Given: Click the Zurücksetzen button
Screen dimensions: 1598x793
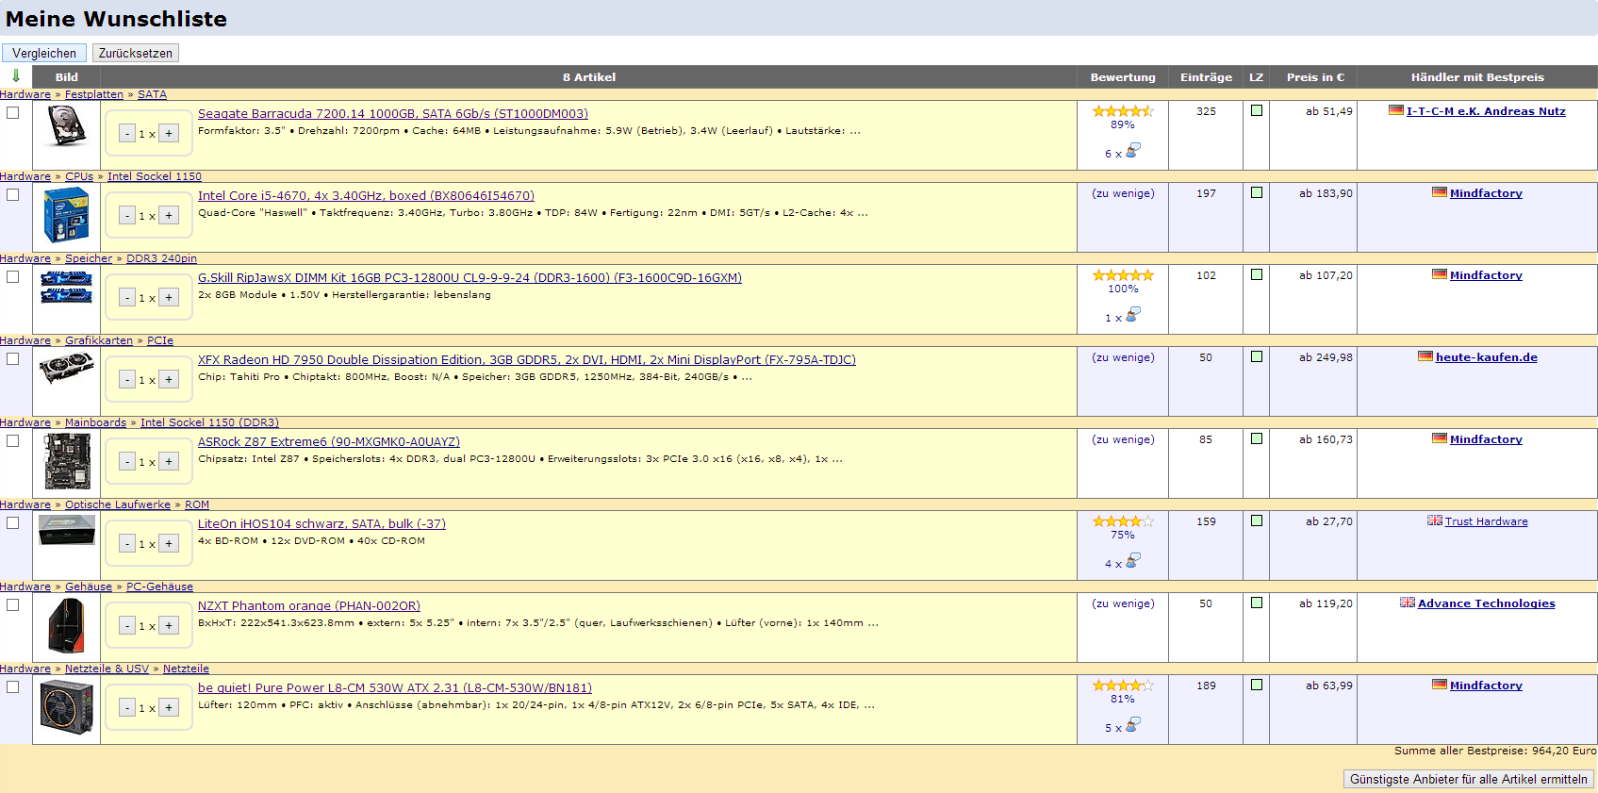Looking at the screenshot, I should tap(136, 53).
